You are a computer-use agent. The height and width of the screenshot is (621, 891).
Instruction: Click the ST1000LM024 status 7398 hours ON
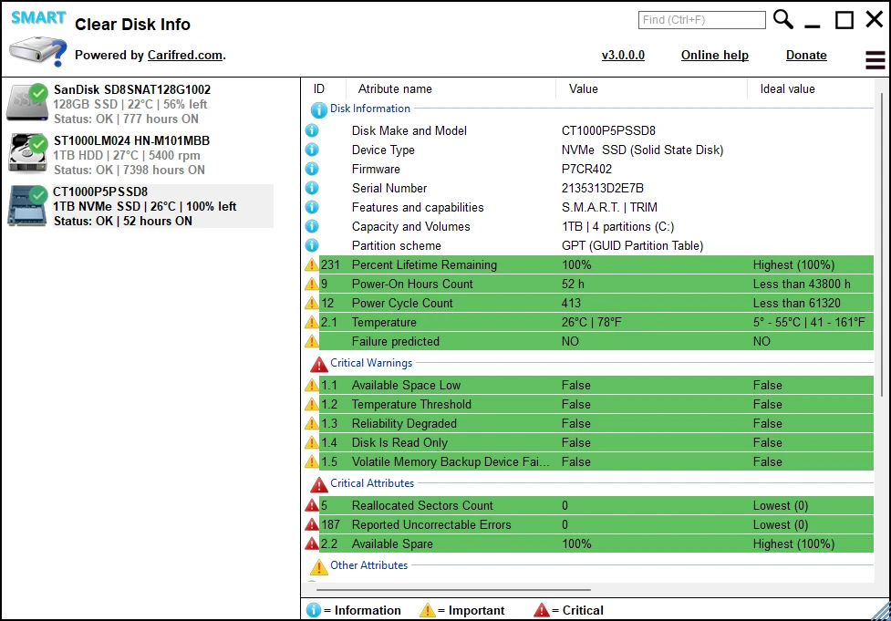pyautogui.click(x=130, y=170)
